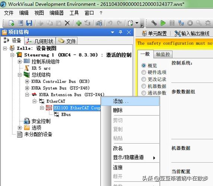
Task: Open 单元配置 button
Action: click(154, 33)
